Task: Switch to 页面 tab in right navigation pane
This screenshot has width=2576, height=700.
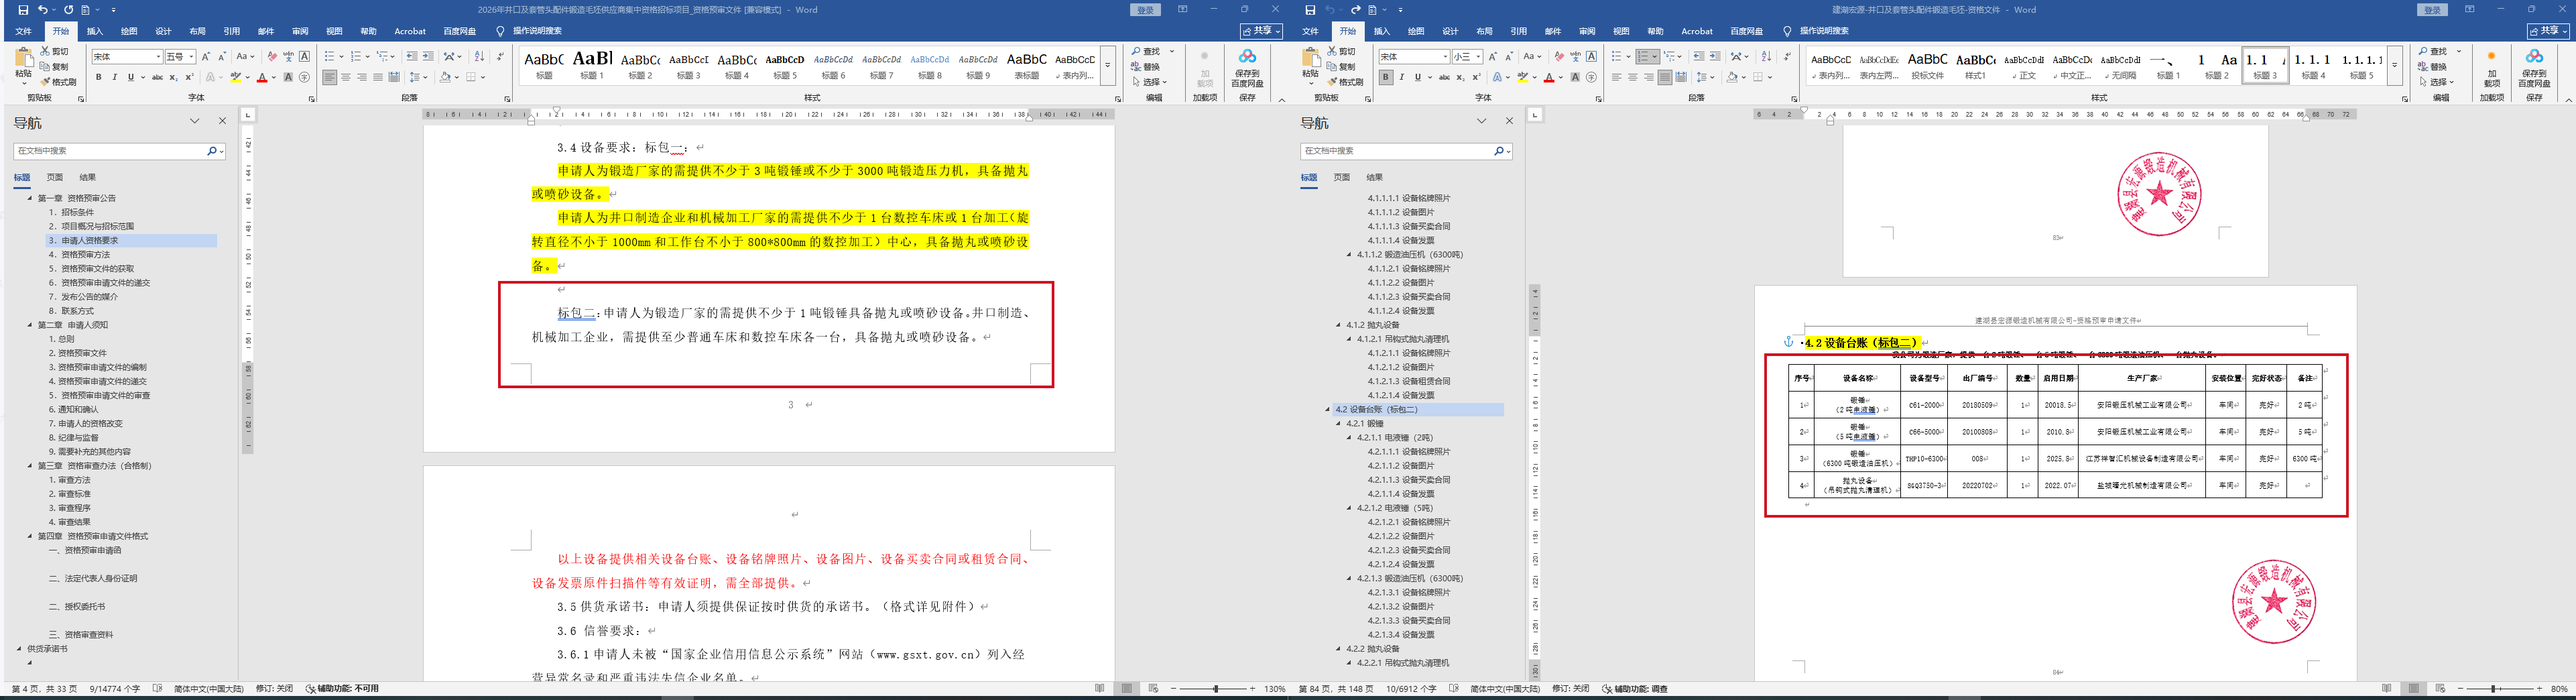Action: point(1342,177)
